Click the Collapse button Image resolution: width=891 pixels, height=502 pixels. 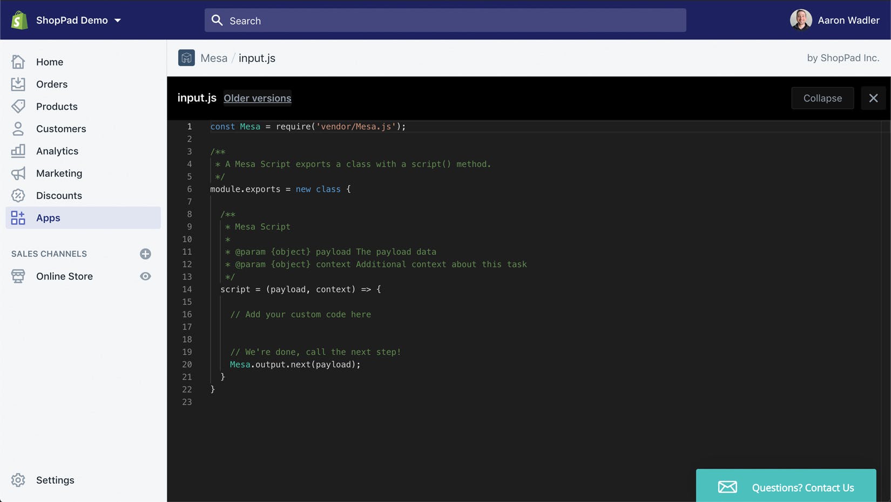[822, 98]
